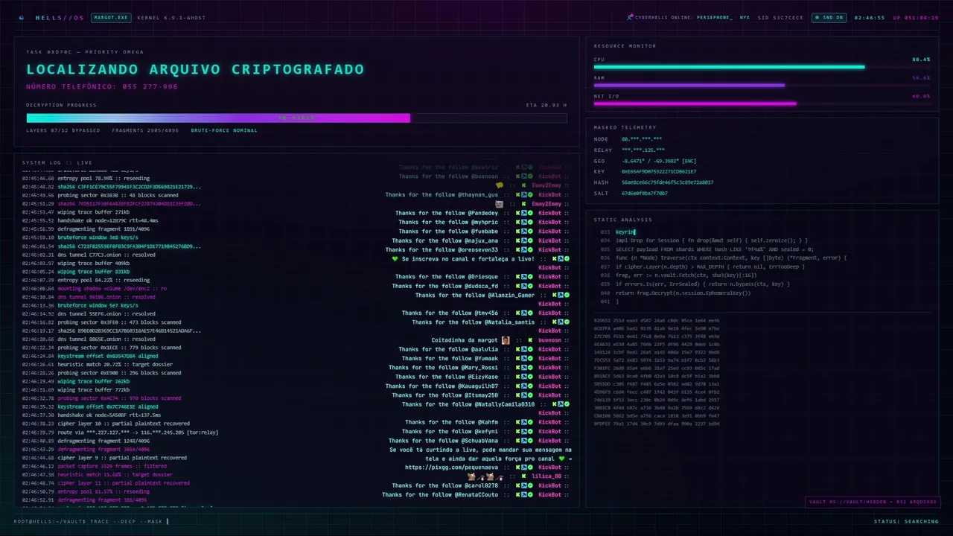
Task: Click the RAM usage bar
Action: click(x=762, y=85)
